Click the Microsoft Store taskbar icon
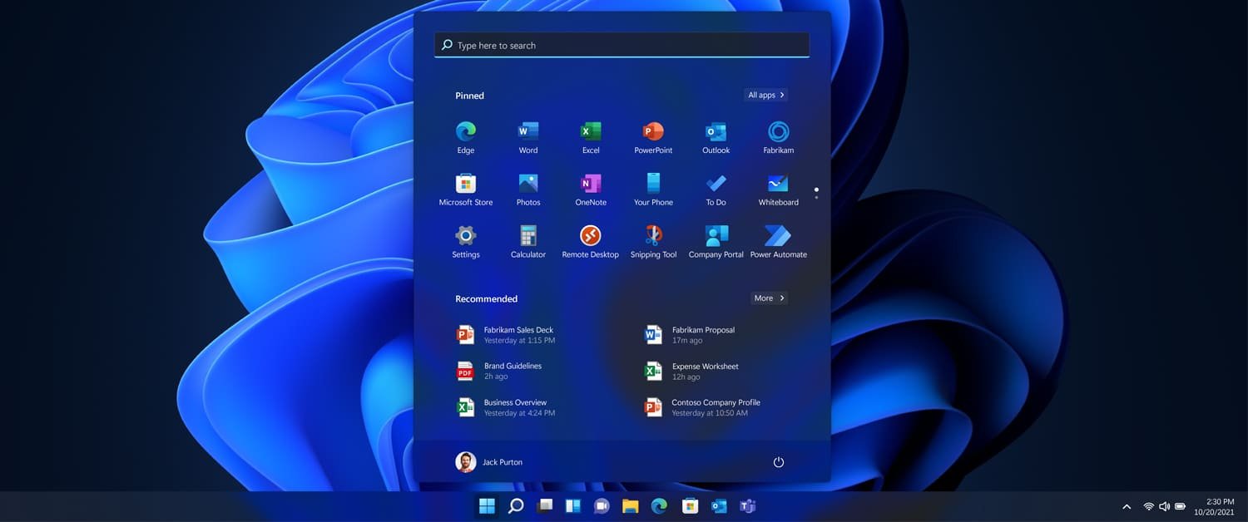Image resolution: width=1248 pixels, height=522 pixels. (690, 506)
